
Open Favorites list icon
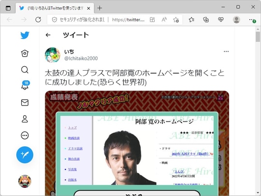coord(191,20)
